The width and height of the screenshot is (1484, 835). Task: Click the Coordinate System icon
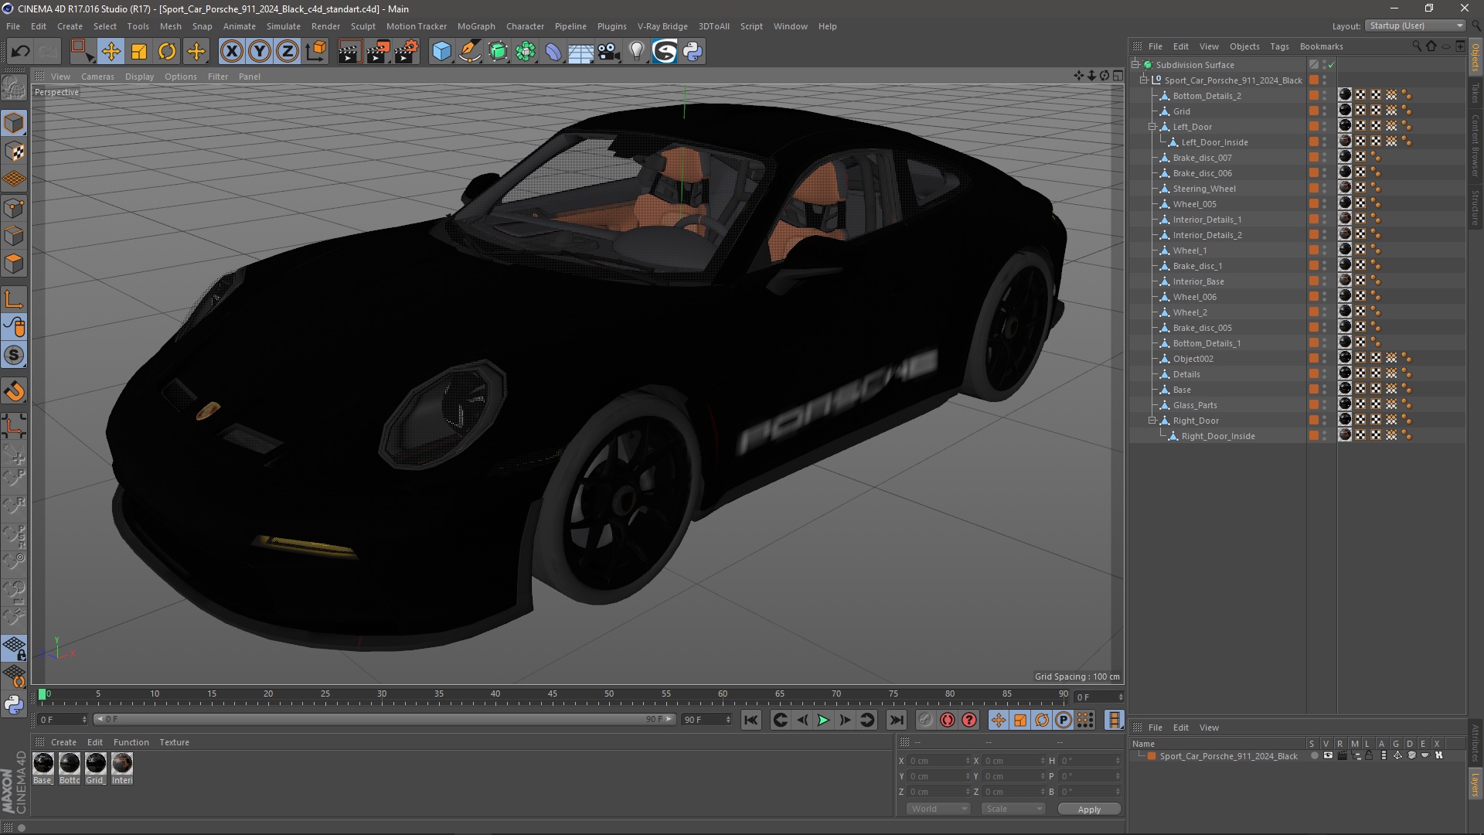[x=316, y=51]
